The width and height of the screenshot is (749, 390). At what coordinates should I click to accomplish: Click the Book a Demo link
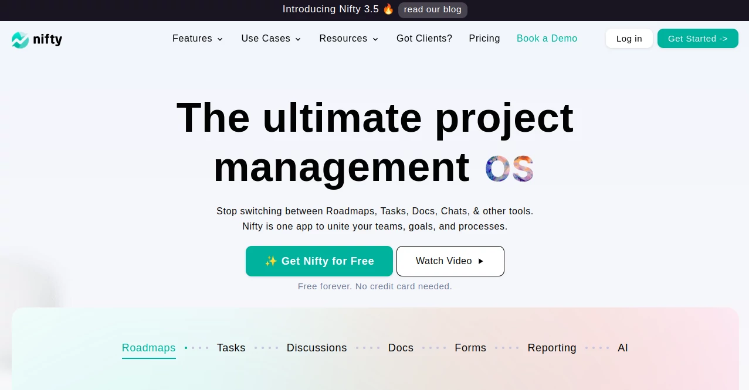pyautogui.click(x=547, y=39)
